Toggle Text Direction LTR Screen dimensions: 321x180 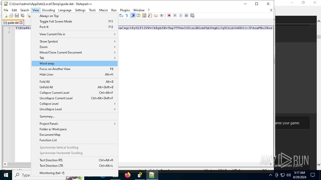[74, 166]
